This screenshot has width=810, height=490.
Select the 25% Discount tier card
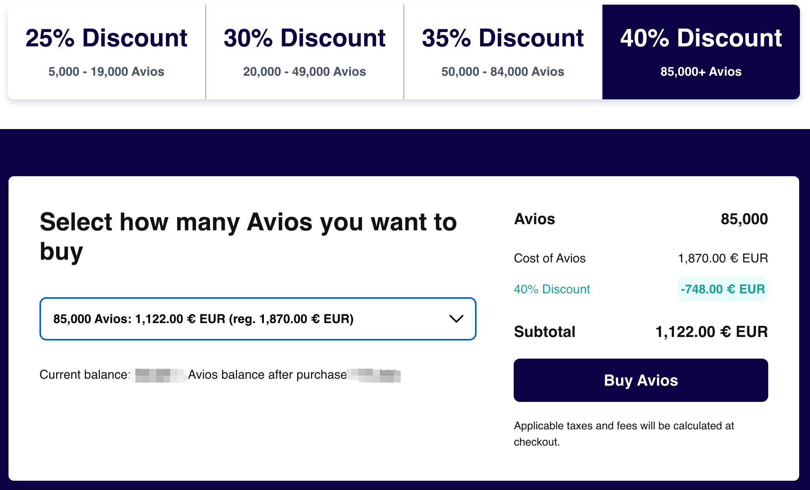pyautogui.click(x=106, y=52)
